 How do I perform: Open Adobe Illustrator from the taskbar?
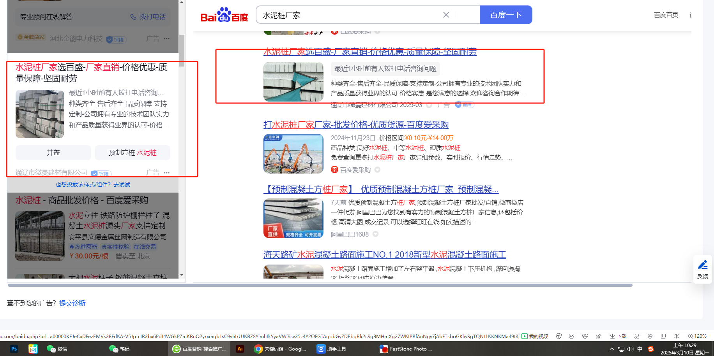(240, 349)
